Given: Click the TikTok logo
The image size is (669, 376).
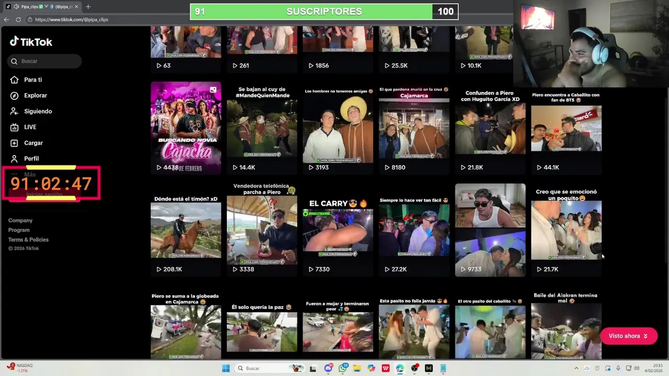Looking at the screenshot, I should coord(31,42).
